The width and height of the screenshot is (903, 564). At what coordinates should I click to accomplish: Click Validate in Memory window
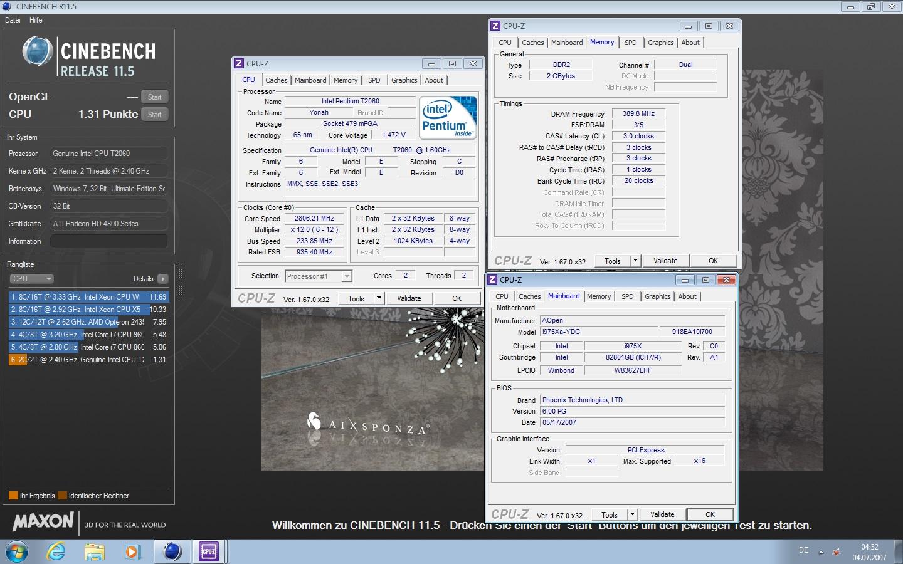pos(665,261)
